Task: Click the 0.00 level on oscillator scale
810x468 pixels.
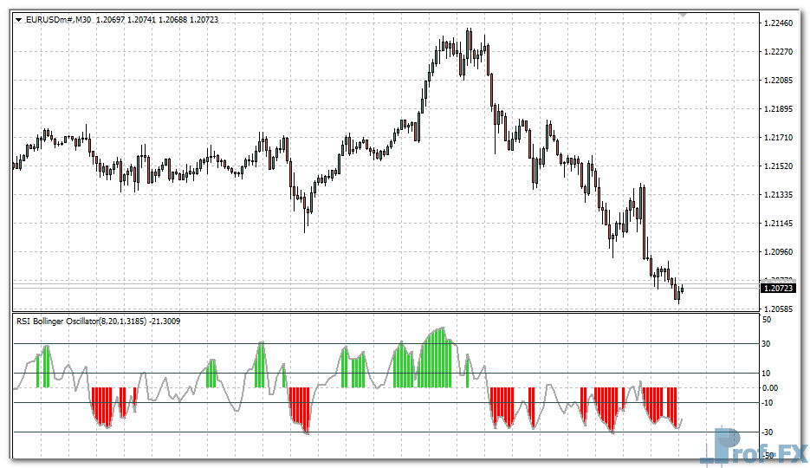Action: tap(769, 388)
